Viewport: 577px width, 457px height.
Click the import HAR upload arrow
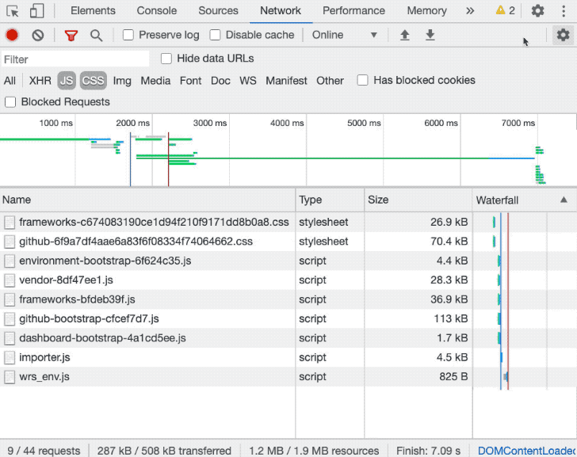(404, 36)
